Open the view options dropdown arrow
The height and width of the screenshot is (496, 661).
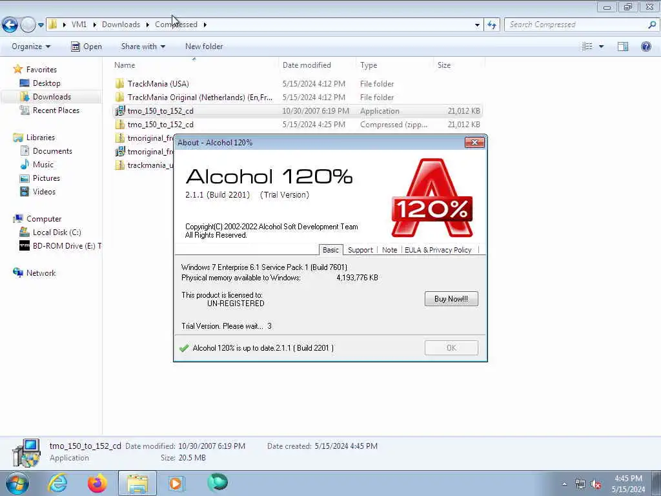pos(601,46)
